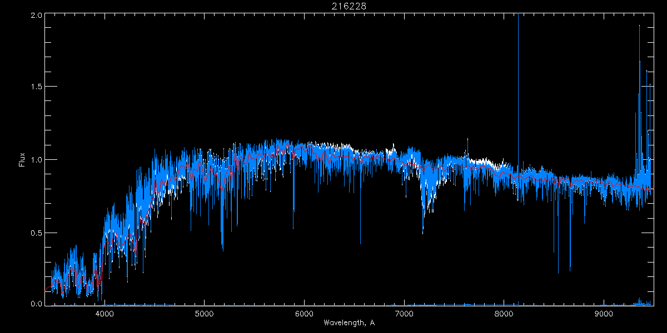Click the deep absorption line bottom near 8540

558,271
